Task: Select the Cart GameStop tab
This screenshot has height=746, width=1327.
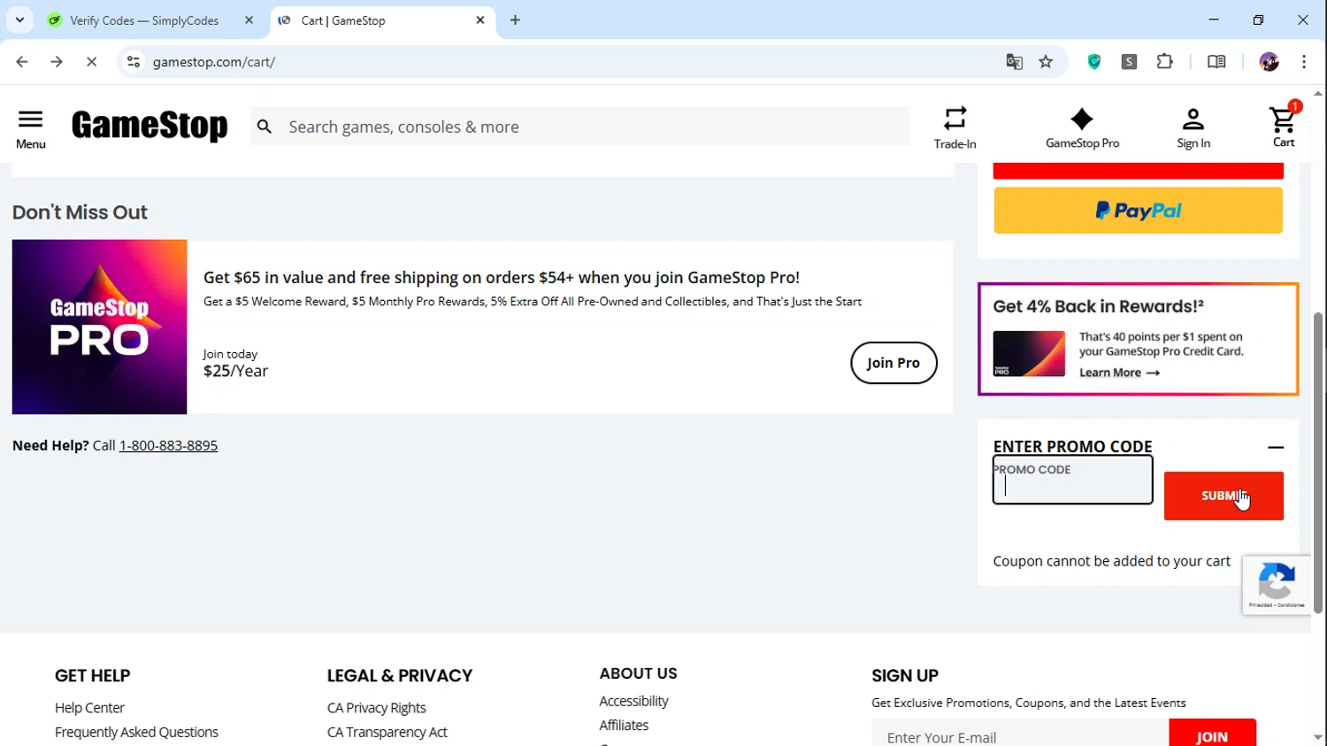Action: pos(382,20)
